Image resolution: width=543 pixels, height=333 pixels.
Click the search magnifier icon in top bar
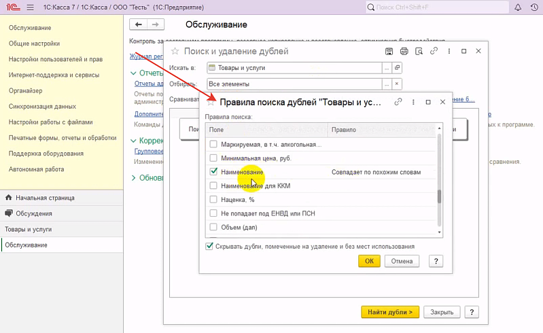tap(370, 7)
